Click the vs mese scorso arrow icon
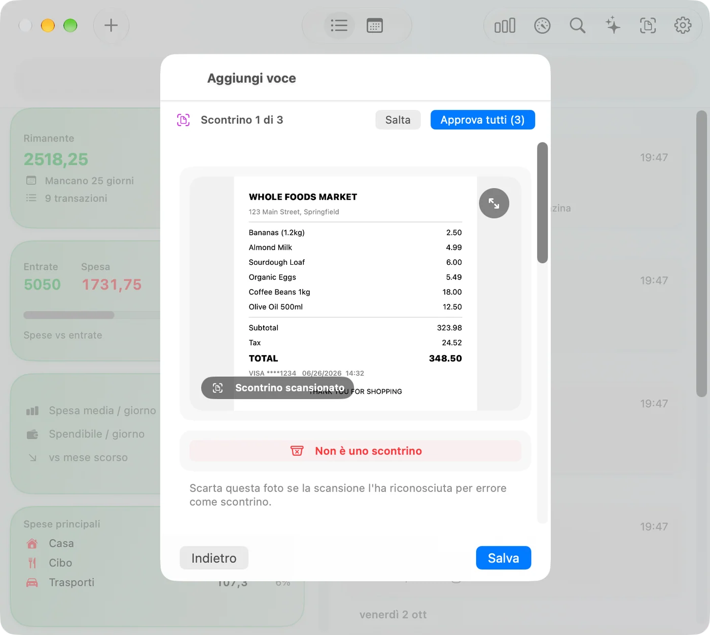The height and width of the screenshot is (635, 710). pos(32,457)
